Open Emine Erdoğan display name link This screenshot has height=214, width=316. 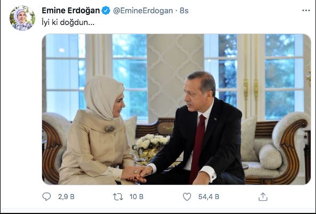point(71,11)
